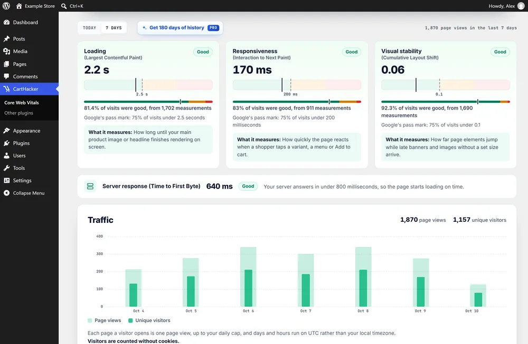Open Users menu item
528x344 pixels.
(x=29, y=155)
